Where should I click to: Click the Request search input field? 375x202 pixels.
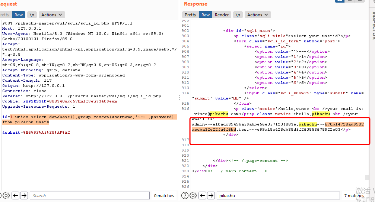(x=90, y=196)
